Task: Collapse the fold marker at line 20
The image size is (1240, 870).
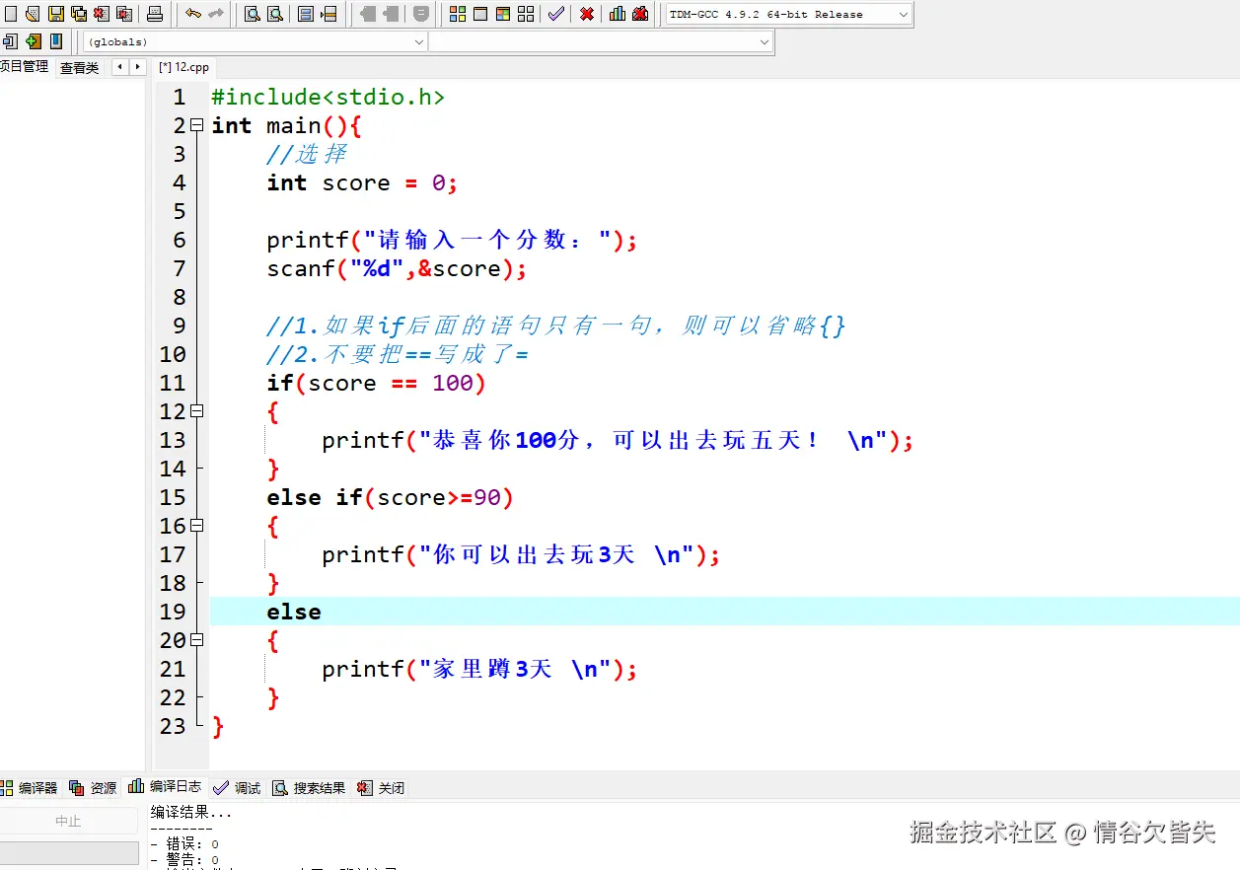Action: (x=196, y=640)
